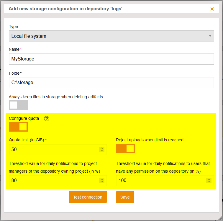Screen dimensions: 223x221
Task: Click into the Name field
Action: pos(111,59)
